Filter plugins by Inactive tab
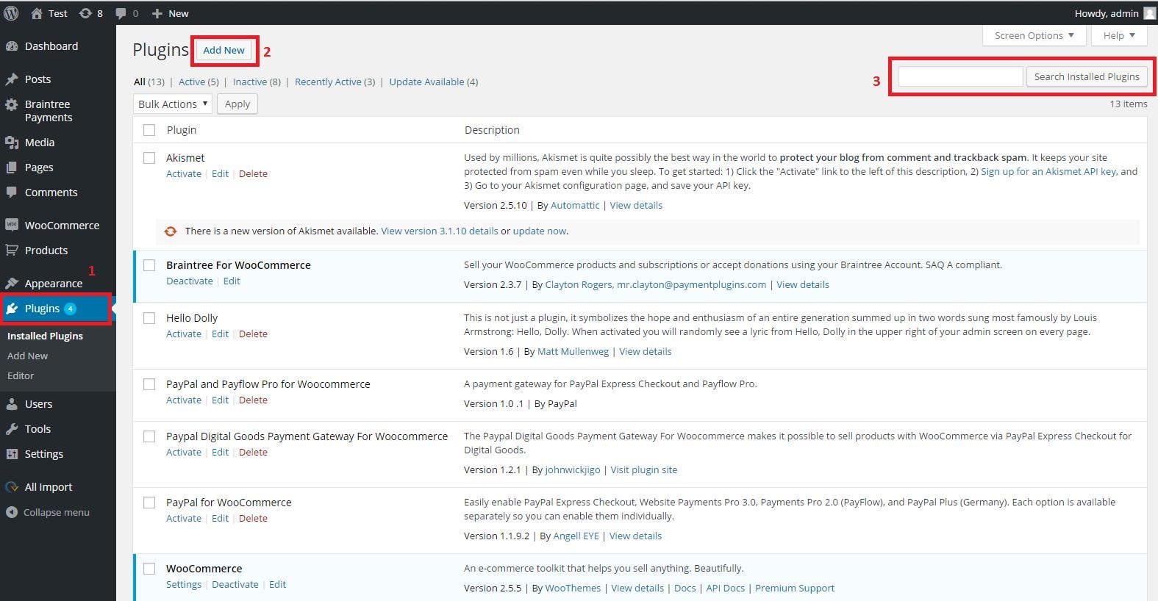Viewport: 1158px width, 601px height. (x=249, y=82)
